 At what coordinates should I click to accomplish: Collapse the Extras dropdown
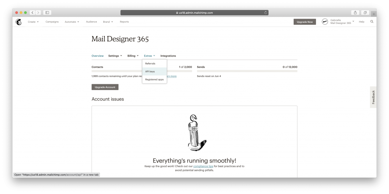point(149,56)
